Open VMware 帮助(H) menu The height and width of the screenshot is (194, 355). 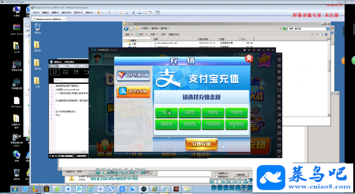point(89,13)
